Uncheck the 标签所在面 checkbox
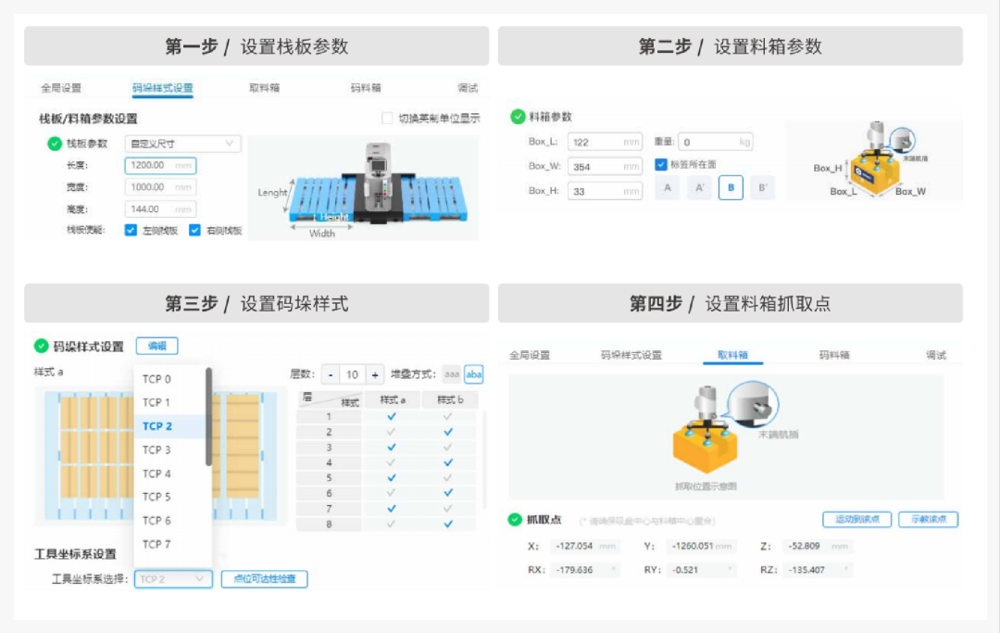Image resolution: width=1000 pixels, height=633 pixels. [x=661, y=165]
